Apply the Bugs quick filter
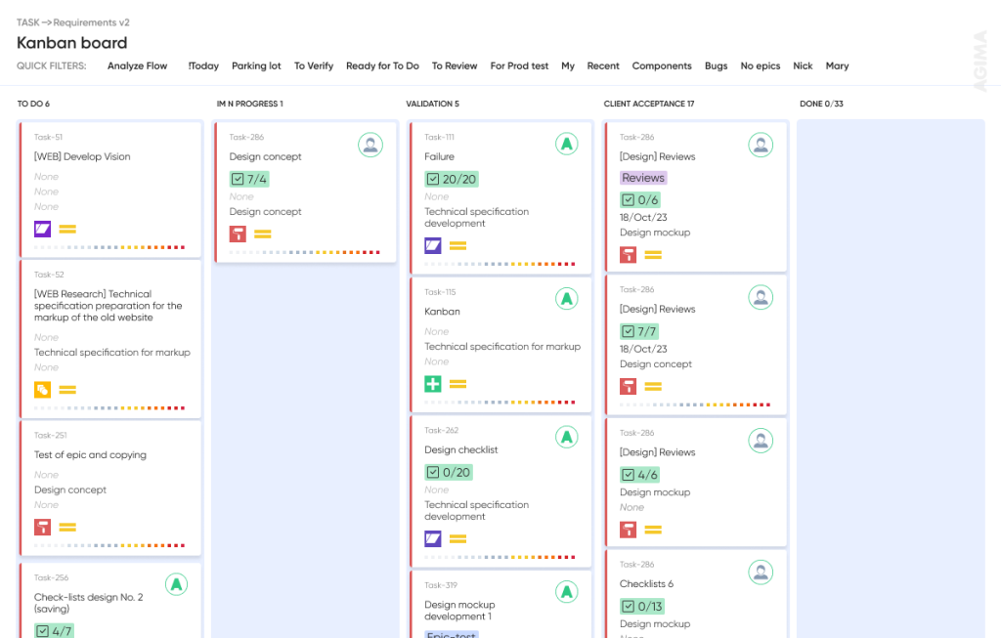The width and height of the screenshot is (1001, 638). [x=717, y=65]
